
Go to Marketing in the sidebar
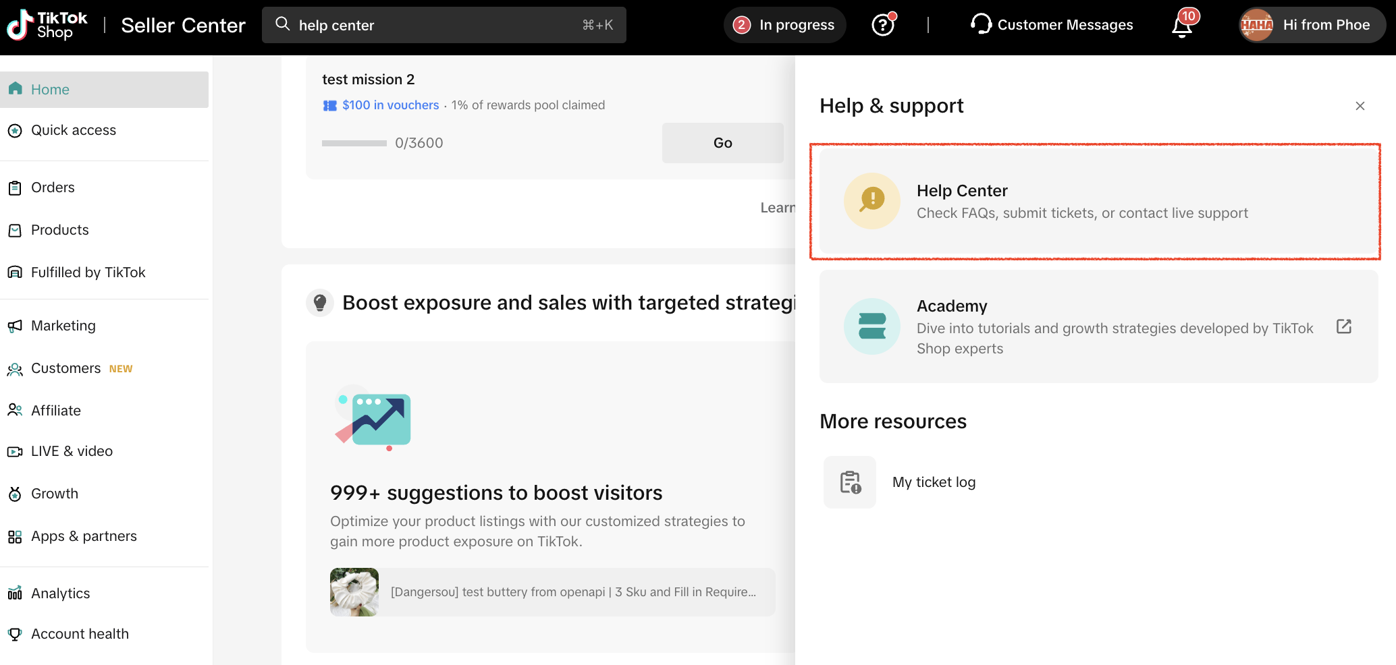click(x=63, y=326)
